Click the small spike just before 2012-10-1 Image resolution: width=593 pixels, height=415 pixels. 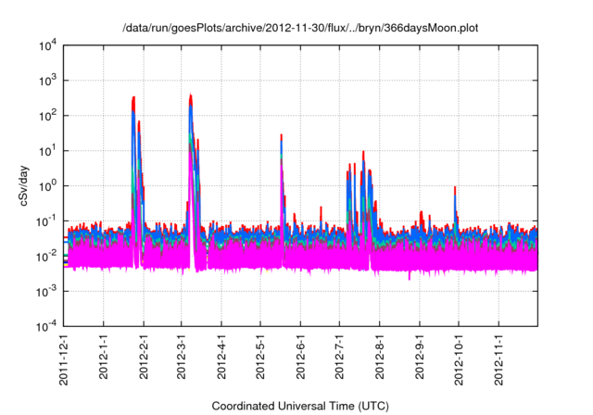pyautogui.click(x=455, y=189)
